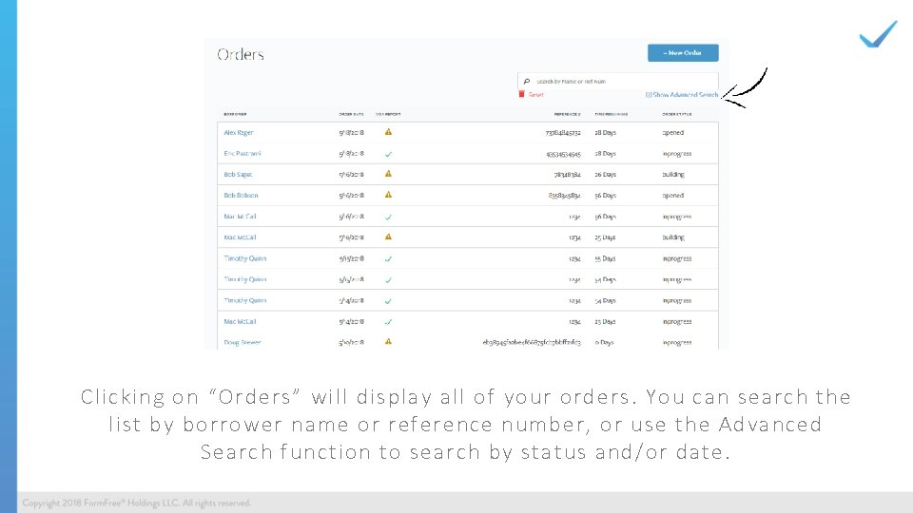This screenshot has height=513, width=913.
Task: Click the red trash icon beside Reset
Action: 522,94
